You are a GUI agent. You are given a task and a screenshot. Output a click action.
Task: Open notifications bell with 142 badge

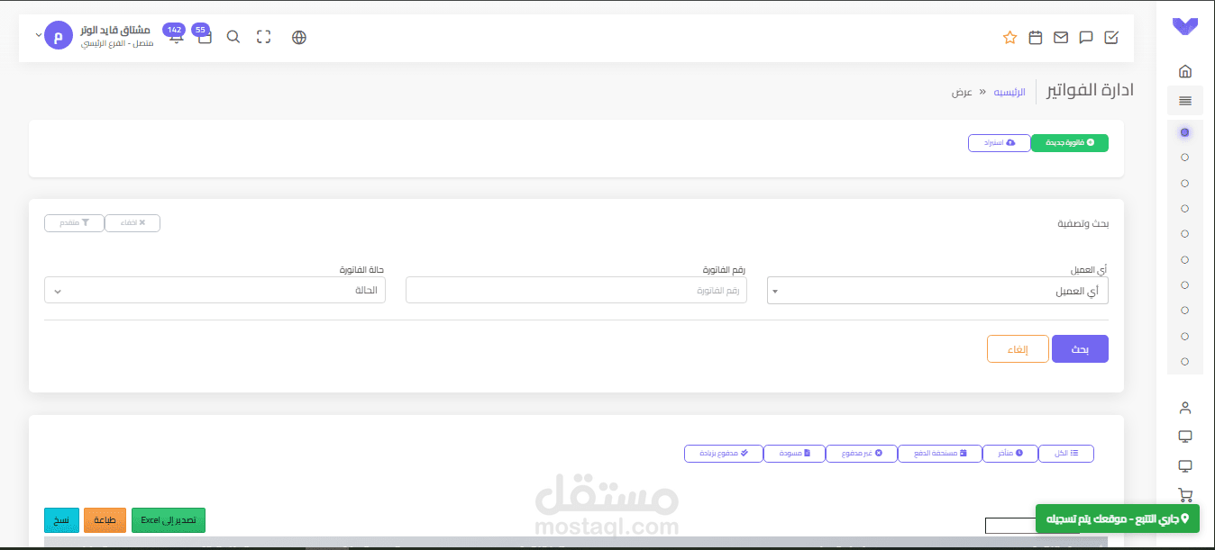point(175,35)
